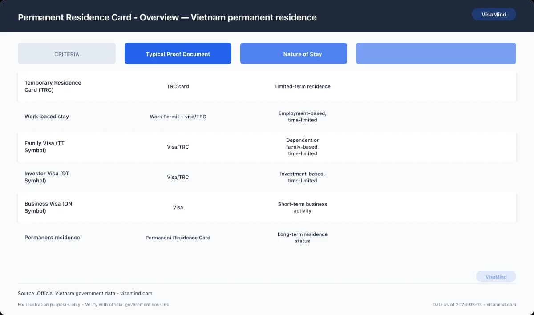This screenshot has width=534, height=315.
Task: Select the Nature of Stay column header
Action: [293, 53]
